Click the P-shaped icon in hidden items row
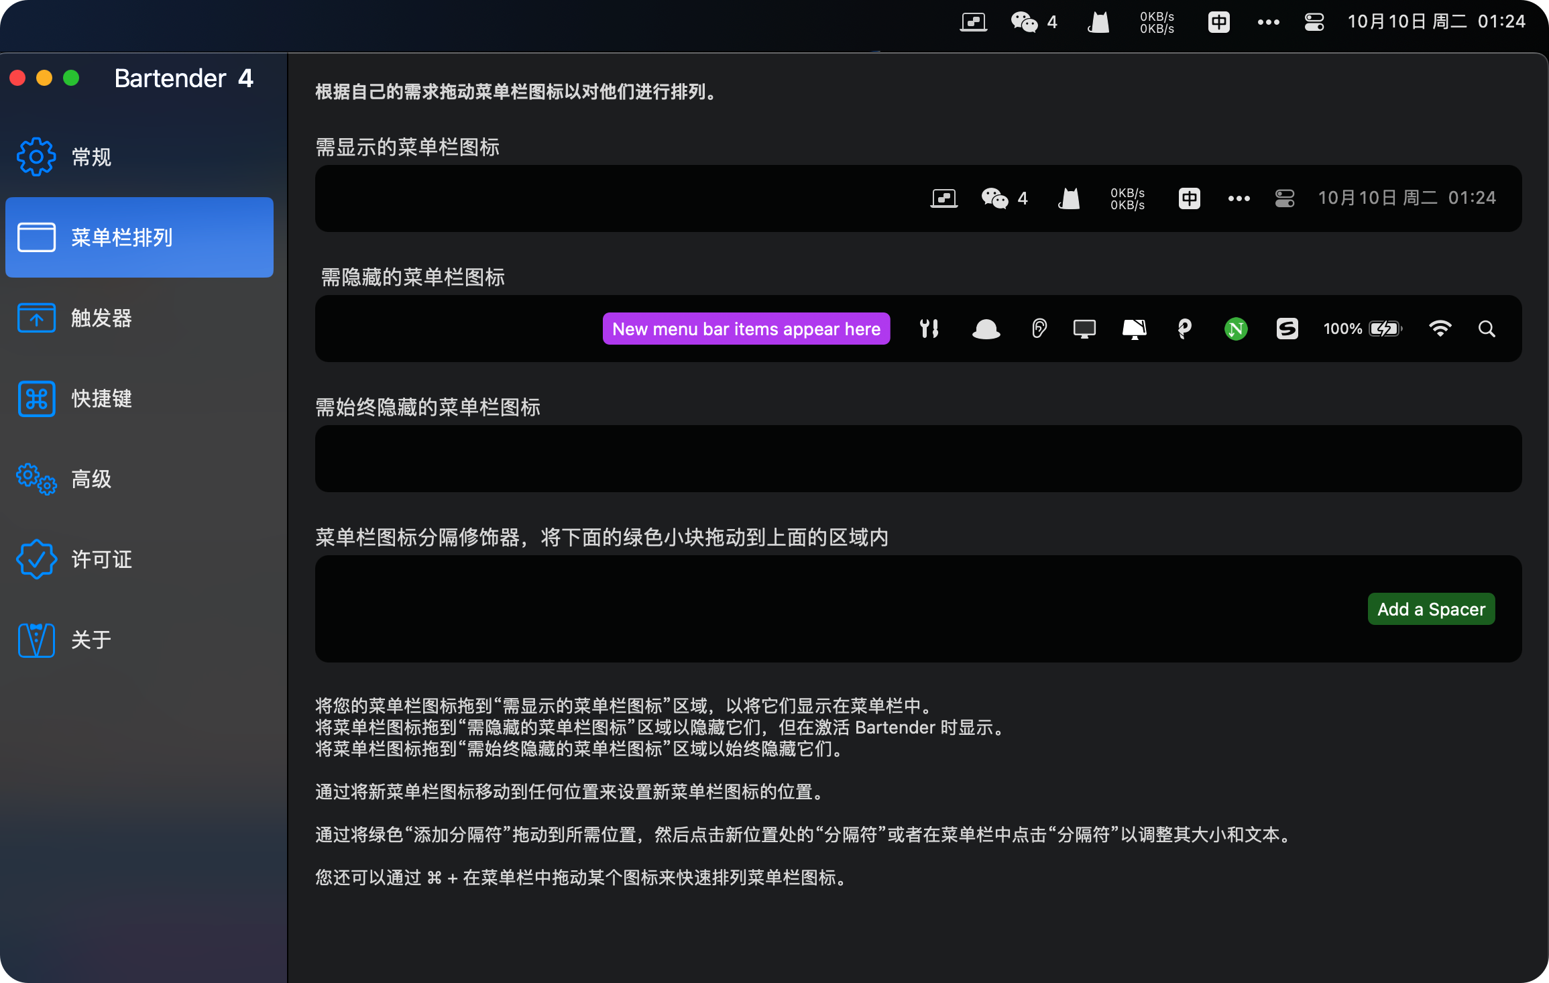Image resolution: width=1549 pixels, height=983 pixels. [x=1184, y=329]
